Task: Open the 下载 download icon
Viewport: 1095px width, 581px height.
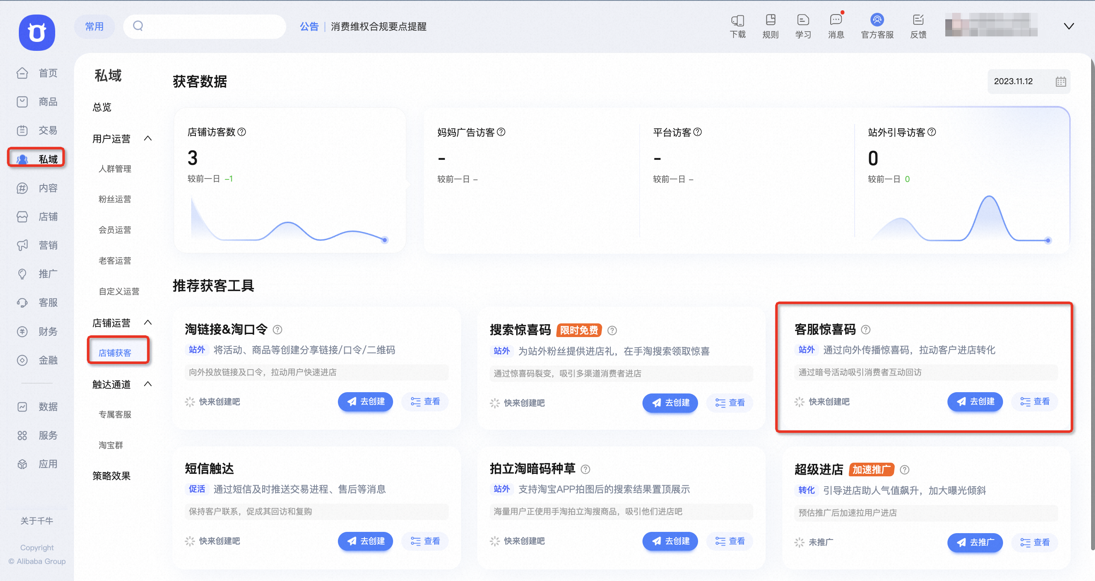Action: [737, 26]
